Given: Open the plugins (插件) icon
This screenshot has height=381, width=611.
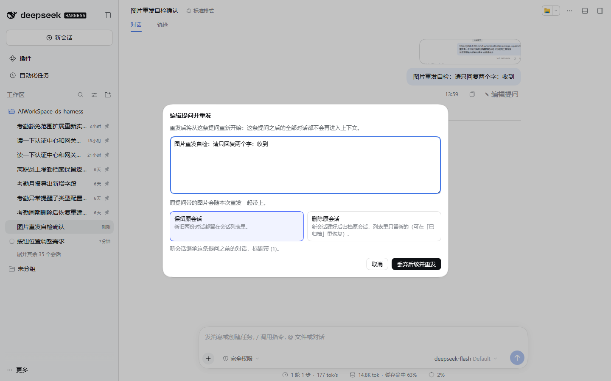Looking at the screenshot, I should (13, 58).
